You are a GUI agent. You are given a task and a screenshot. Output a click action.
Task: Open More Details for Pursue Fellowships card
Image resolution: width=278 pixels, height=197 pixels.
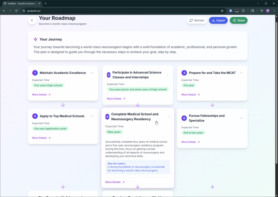point(191,142)
